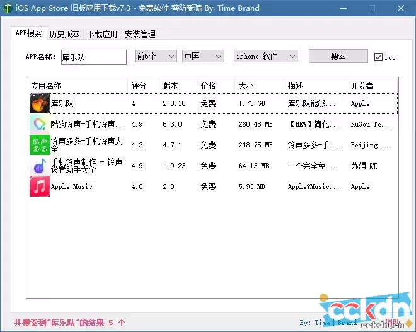Viewport: 416px width, 332px height.
Task: Click version 5.3.0 cell
Action: 173,124
